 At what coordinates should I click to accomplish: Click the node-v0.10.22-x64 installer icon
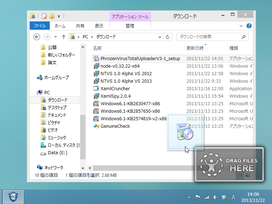click(x=96, y=66)
